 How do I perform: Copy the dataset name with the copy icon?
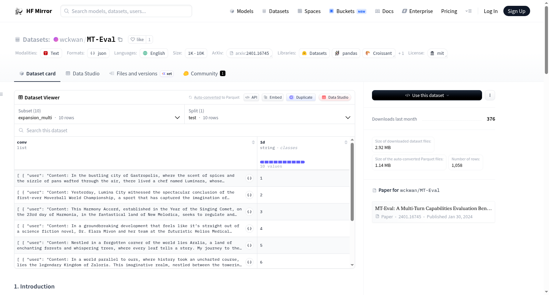[x=120, y=39]
